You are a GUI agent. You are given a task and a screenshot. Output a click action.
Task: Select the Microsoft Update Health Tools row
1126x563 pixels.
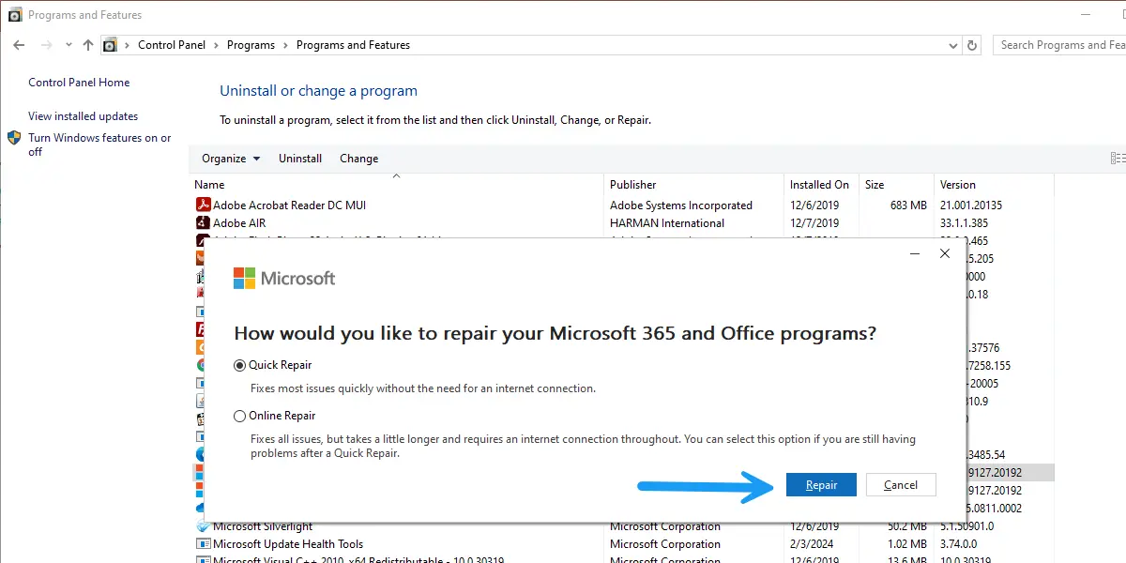pyautogui.click(x=623, y=544)
